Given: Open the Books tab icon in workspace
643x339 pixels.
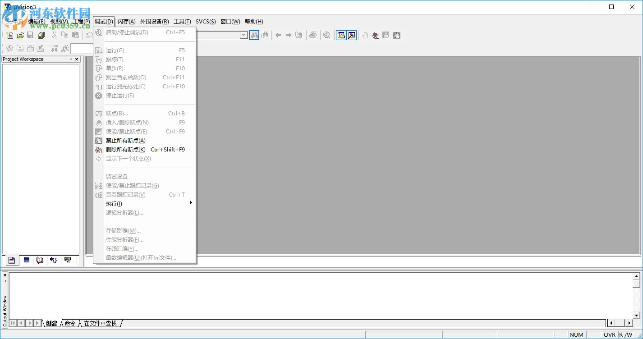Looking at the screenshot, I should point(40,260).
